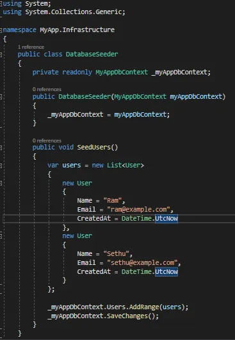Screen dimensions: 235x340
Task: Click Email property in Sethu's initializer
Action: [86, 263]
